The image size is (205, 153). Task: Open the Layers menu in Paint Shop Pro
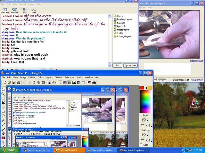click(x=49, y=77)
